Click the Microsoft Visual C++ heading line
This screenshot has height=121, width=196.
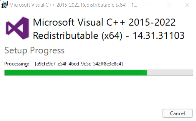coord(104,22)
